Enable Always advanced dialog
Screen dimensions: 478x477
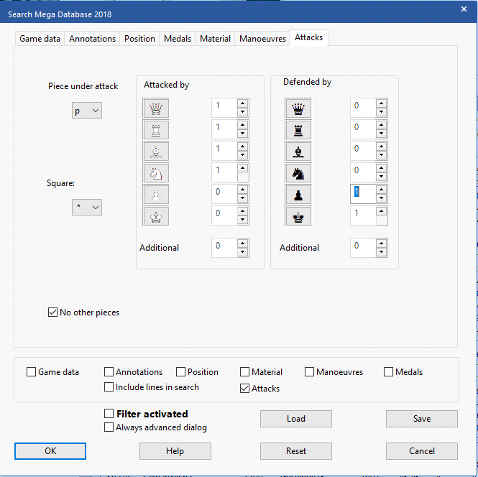(109, 427)
